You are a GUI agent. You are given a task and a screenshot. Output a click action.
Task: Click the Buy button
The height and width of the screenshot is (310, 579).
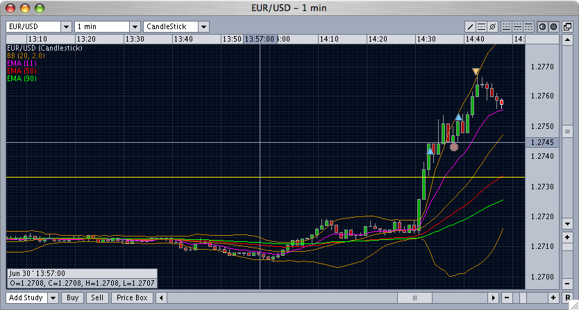pyautogui.click(x=72, y=298)
